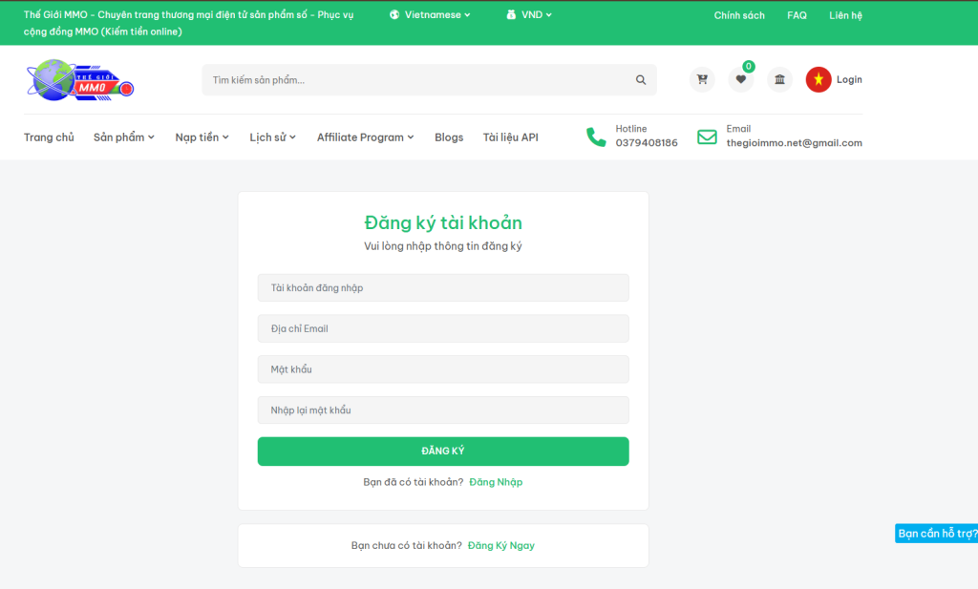Image resolution: width=978 pixels, height=589 pixels.
Task: Click the email envelope icon
Action: click(x=707, y=137)
